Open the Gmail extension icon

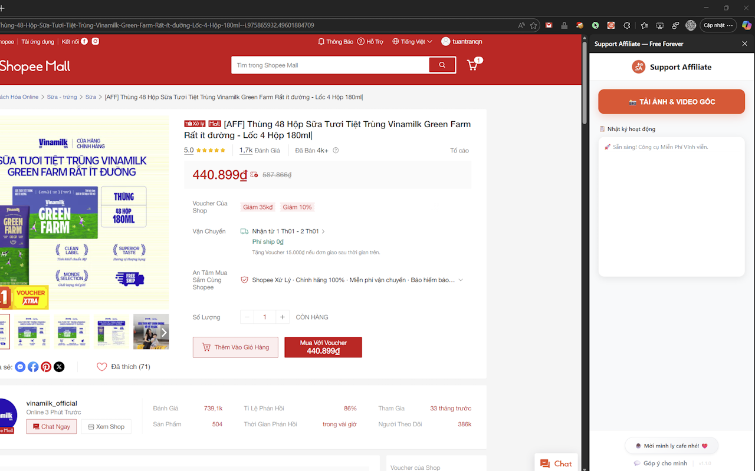[549, 25]
